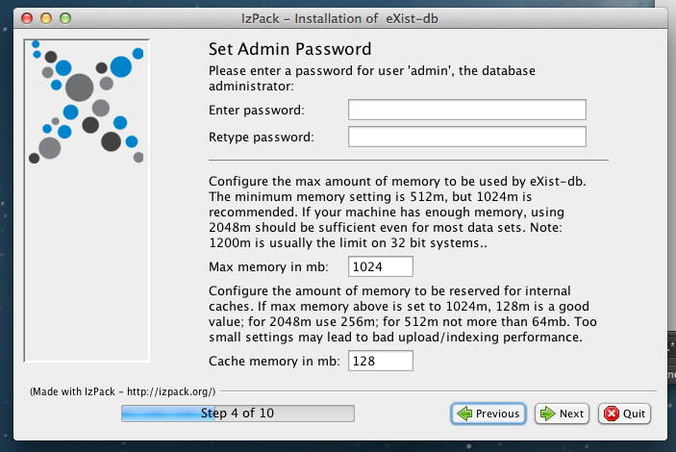Screen dimensions: 676x452
Task: Click the Made with IzPack footer text
Action: click(122, 391)
